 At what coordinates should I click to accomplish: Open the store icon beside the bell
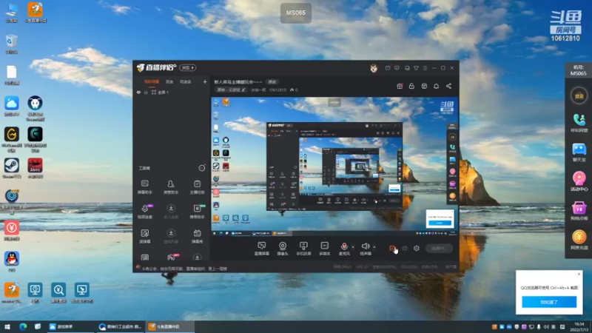[x=424, y=86]
